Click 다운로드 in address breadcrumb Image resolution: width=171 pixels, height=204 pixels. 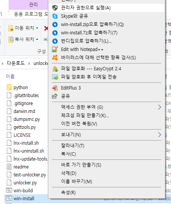[16, 63]
